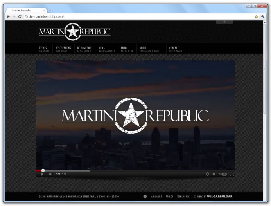271x206 pixels.
Task: Click the page scrollbar down arrow
Action: 265,199
